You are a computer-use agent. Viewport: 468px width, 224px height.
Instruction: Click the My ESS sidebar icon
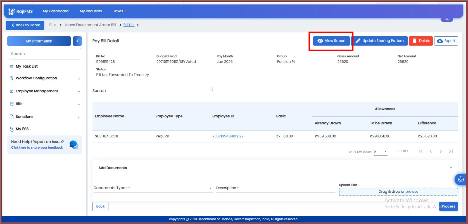click(x=11, y=129)
